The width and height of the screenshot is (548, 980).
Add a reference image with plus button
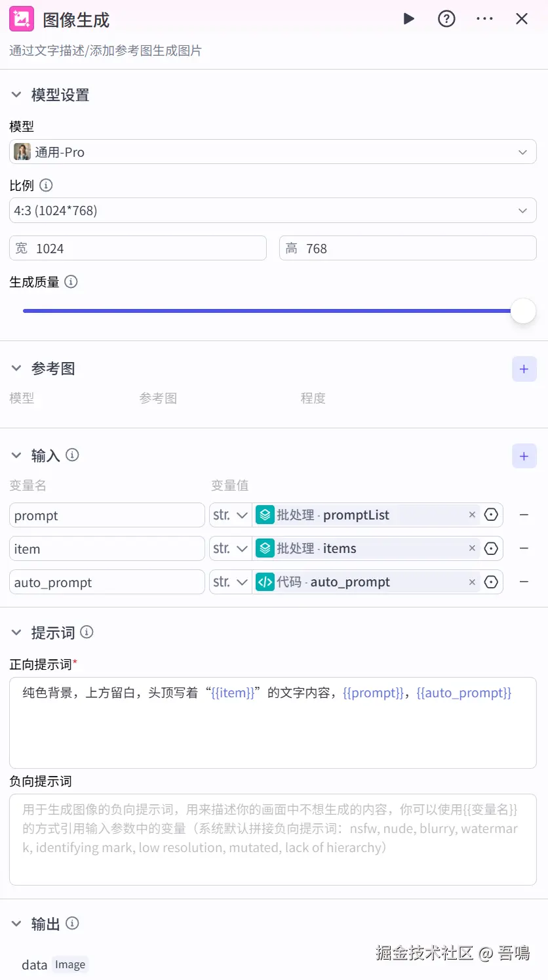[x=524, y=369]
